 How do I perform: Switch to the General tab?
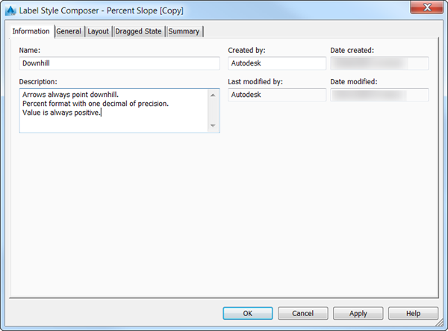pos(69,31)
